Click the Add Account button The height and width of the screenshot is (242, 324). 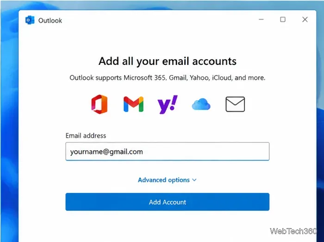pyautogui.click(x=168, y=202)
